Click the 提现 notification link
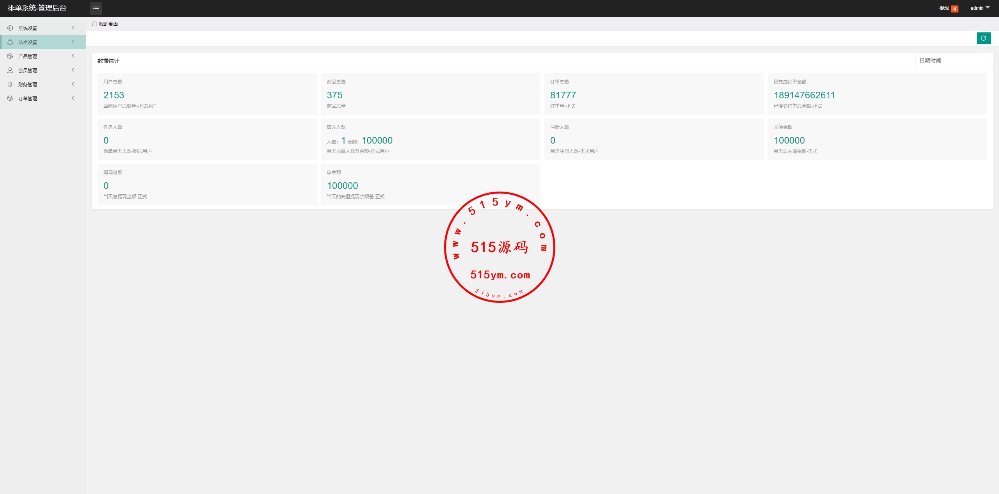This screenshot has width=999, height=494. click(x=944, y=8)
